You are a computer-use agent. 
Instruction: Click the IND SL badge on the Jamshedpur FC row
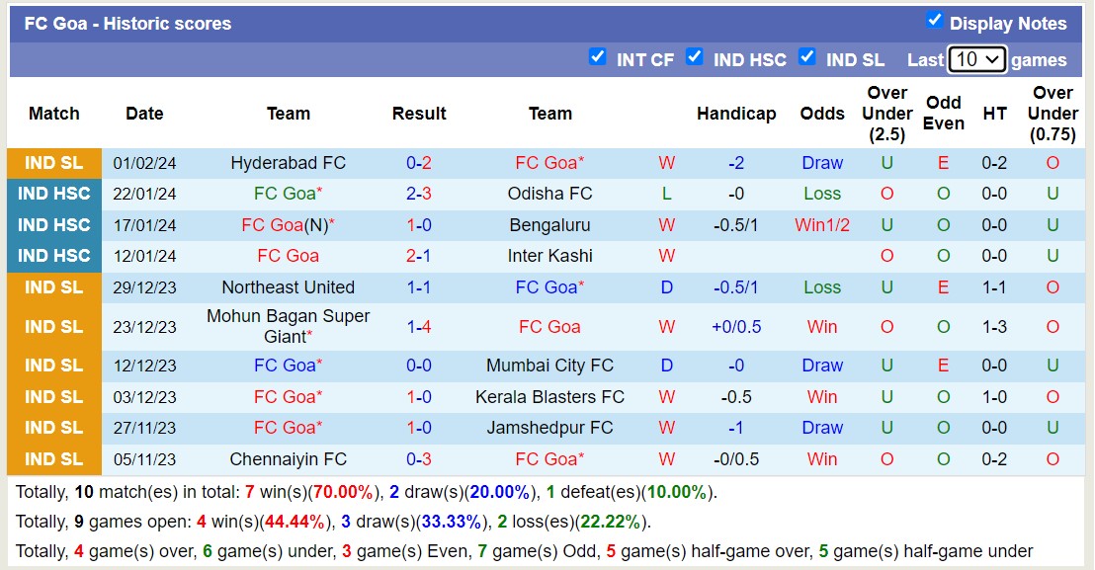point(54,428)
